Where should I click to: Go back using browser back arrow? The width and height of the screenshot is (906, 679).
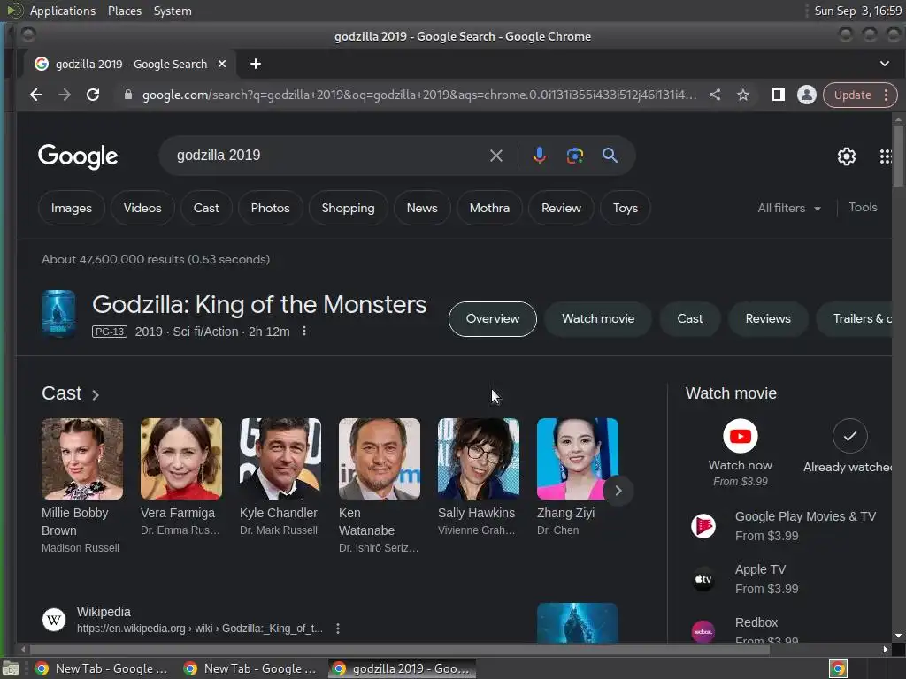pos(35,95)
